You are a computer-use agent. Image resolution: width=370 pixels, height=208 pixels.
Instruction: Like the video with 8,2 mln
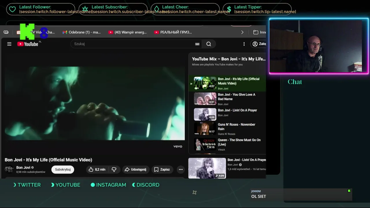point(97,170)
